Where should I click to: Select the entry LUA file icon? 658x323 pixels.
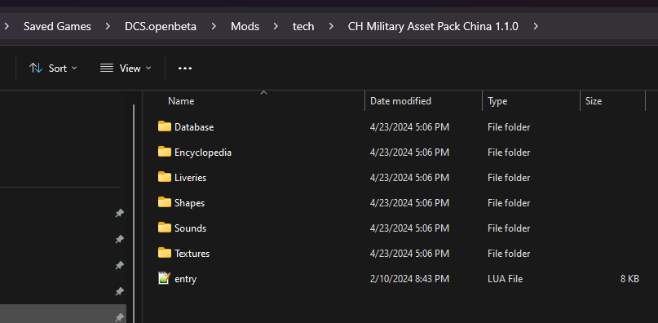coord(165,278)
